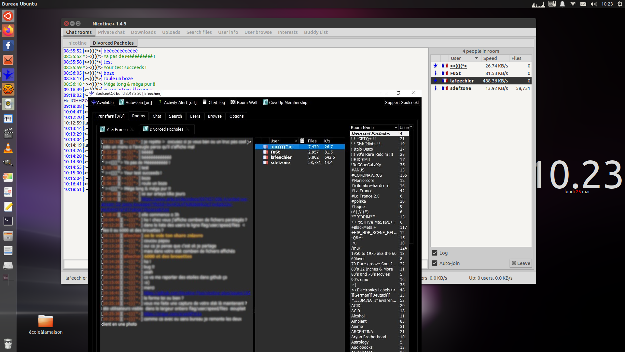Click the room list scrollbar in SoulseekQt
625x352 pixels.
(x=411, y=186)
